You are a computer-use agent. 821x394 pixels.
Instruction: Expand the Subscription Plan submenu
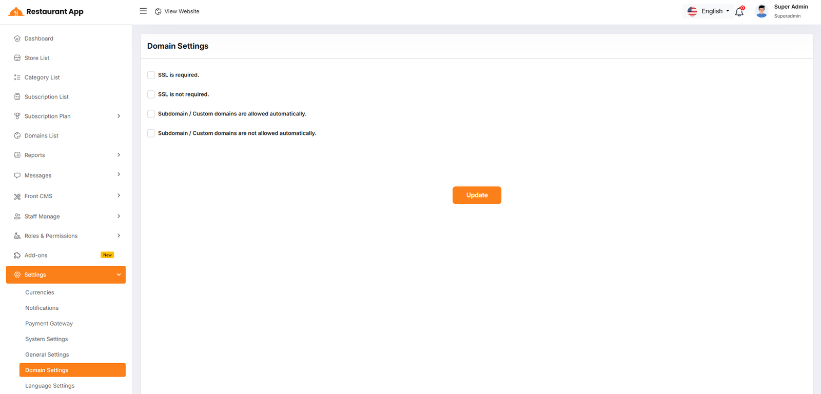click(119, 116)
